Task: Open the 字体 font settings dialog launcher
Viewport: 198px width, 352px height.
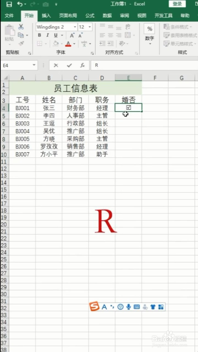Action: (x=92, y=53)
